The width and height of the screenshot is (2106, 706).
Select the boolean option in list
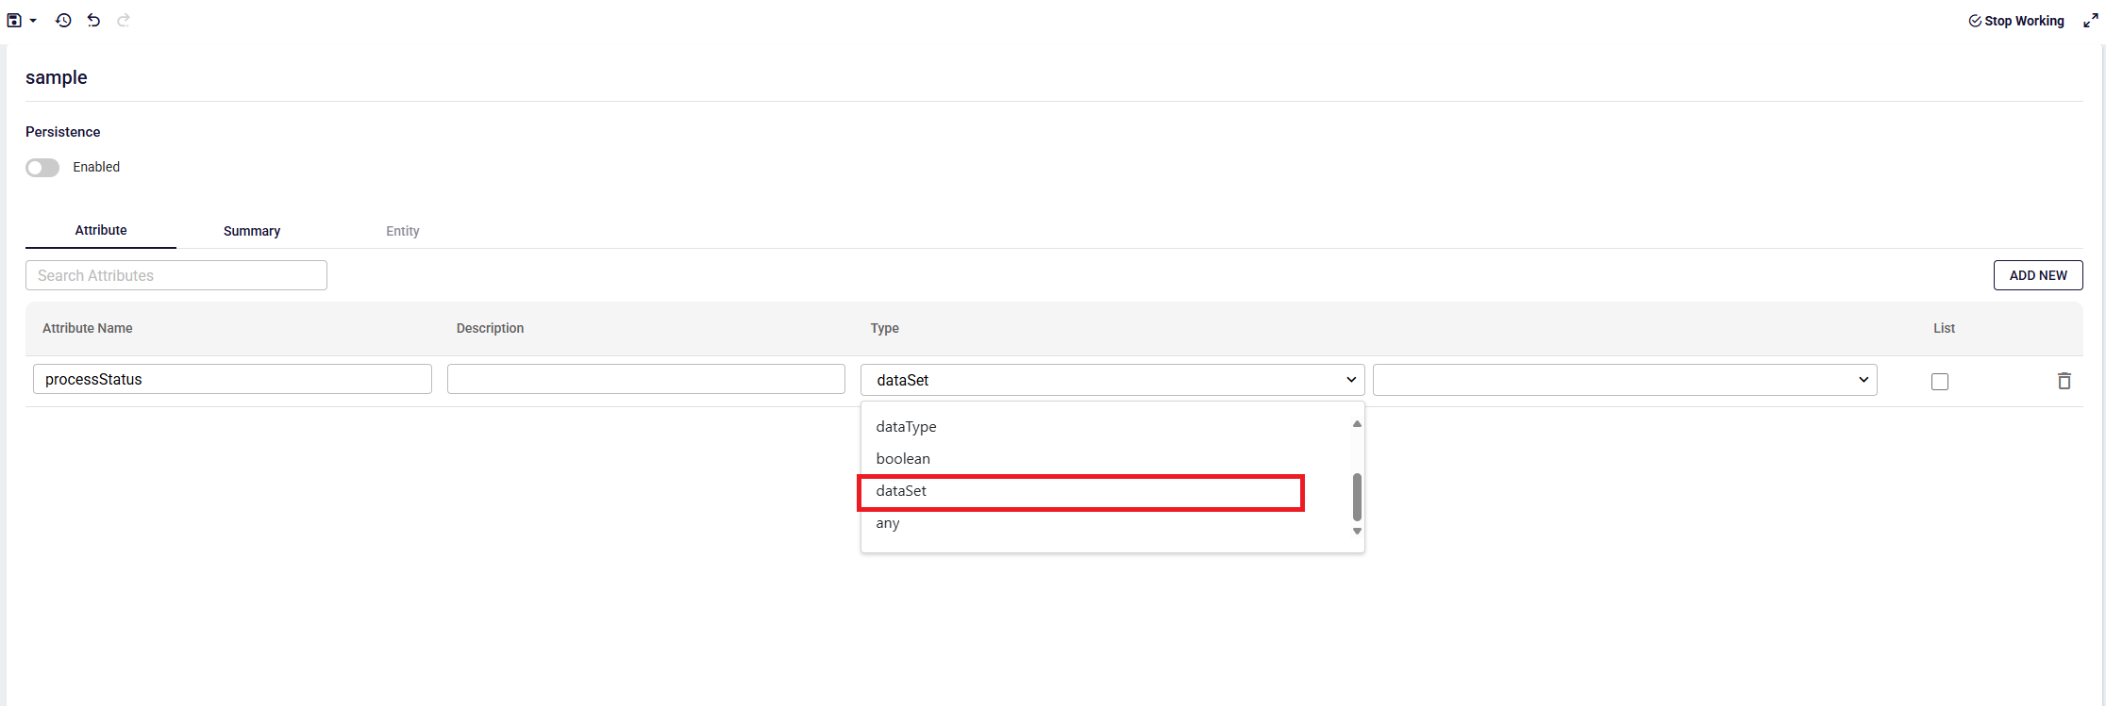point(903,459)
